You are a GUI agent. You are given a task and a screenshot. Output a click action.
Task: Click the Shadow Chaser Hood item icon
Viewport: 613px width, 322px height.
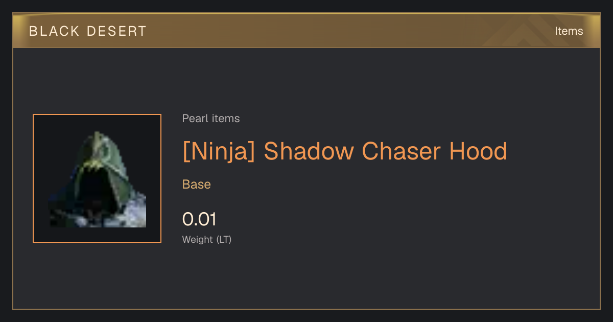pos(97,178)
